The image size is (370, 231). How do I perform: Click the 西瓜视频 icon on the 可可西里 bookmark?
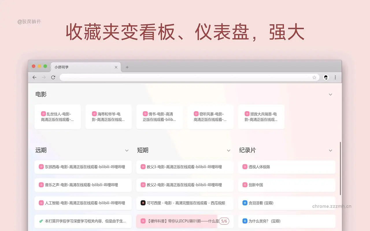(143, 203)
